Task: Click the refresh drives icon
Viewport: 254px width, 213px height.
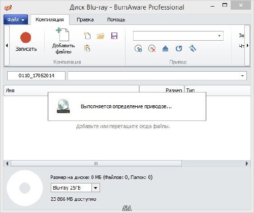Action: [x=179, y=49]
